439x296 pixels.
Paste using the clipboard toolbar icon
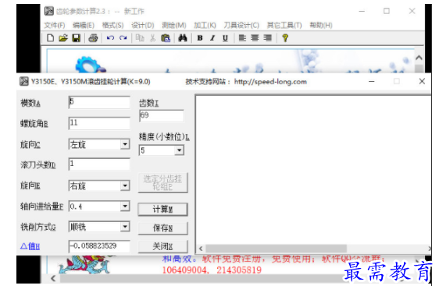(166, 37)
